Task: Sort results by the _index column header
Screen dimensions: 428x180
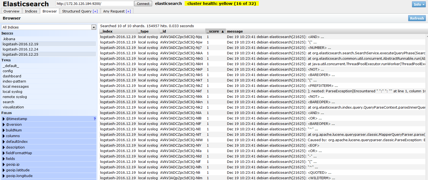Action: click(x=118, y=31)
